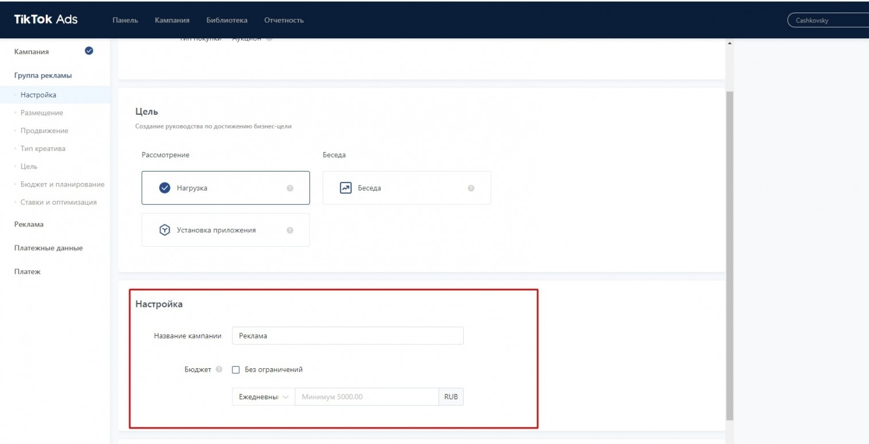Open the Кампания top navigation item
This screenshot has height=444, width=869.
172,20
